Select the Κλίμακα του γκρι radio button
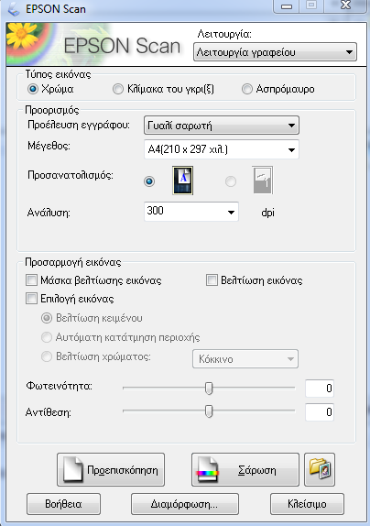Image resolution: width=370 pixels, height=526 pixels. [x=118, y=89]
